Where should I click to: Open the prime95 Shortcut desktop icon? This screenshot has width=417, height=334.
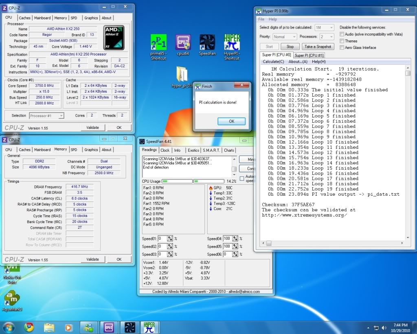click(158, 47)
